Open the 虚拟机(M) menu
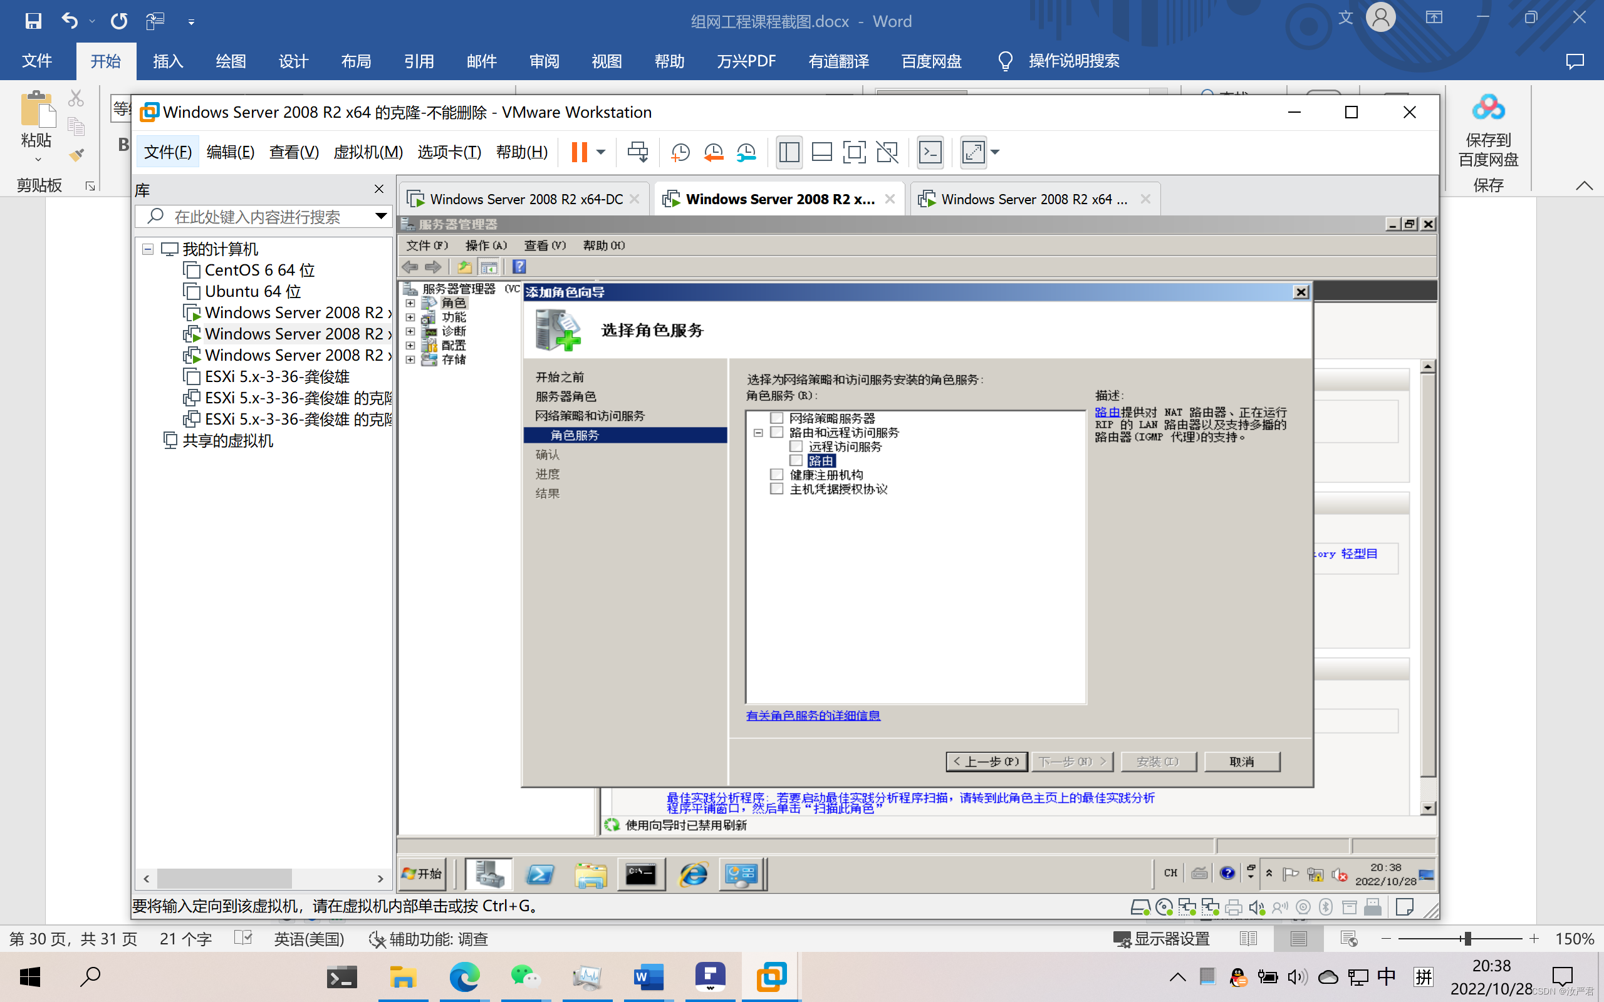Screen dimensions: 1604x1002 point(368,152)
